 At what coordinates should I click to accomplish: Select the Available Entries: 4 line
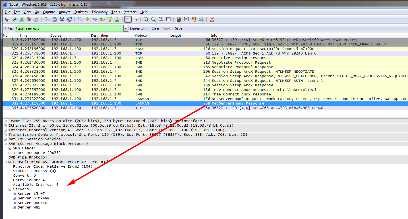(36, 185)
